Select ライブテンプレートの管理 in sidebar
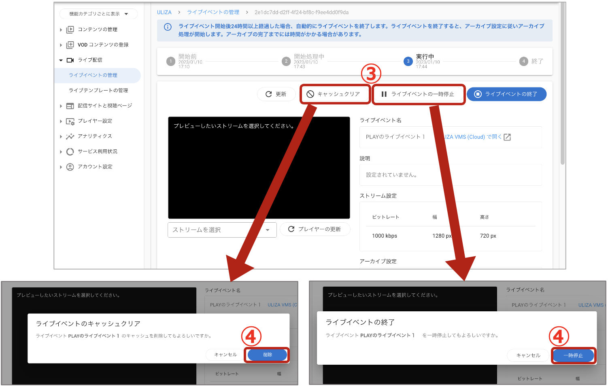The width and height of the screenshot is (608, 387). pos(98,91)
